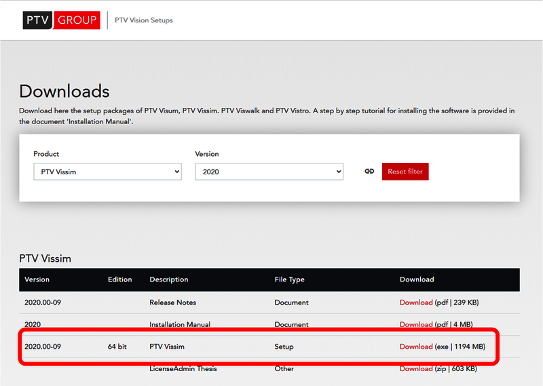Open the Product dropdown
This screenshot has width=543, height=386.
107,172
